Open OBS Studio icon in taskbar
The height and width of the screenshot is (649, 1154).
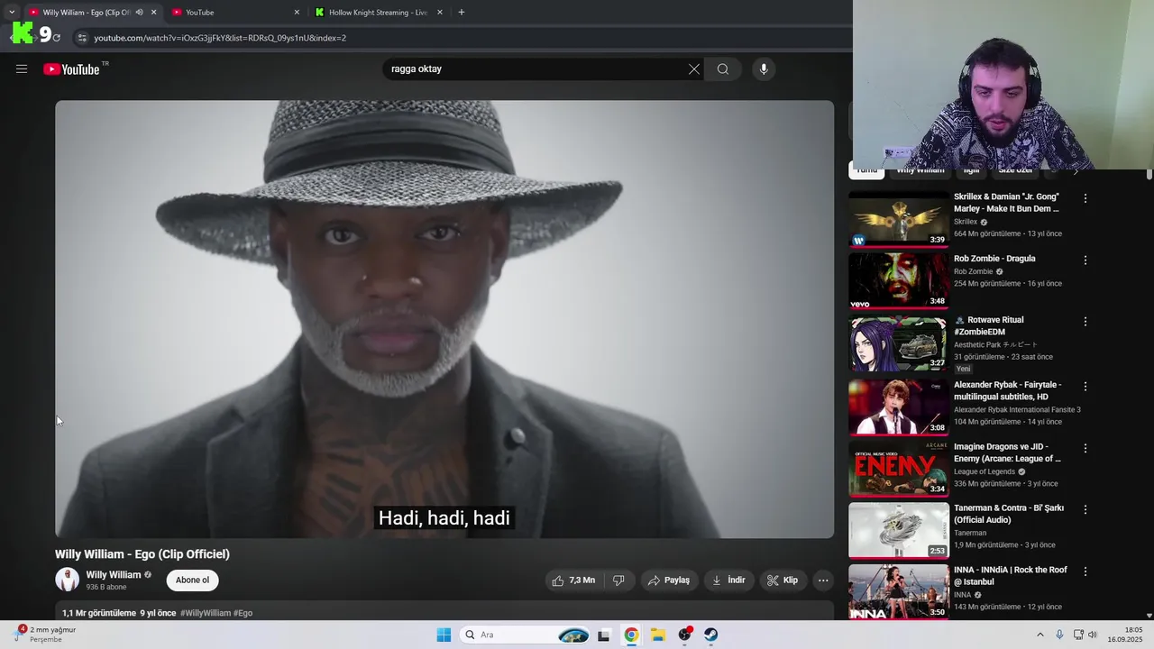tap(685, 635)
